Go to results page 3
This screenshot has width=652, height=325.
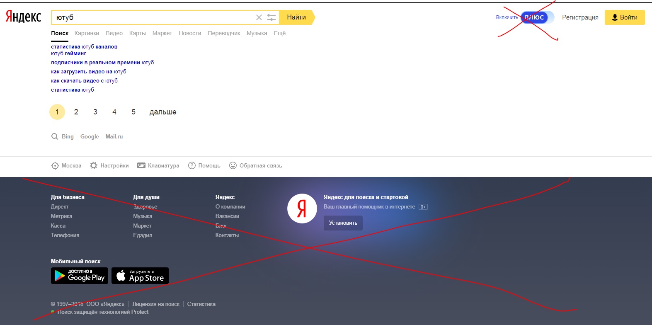point(95,112)
